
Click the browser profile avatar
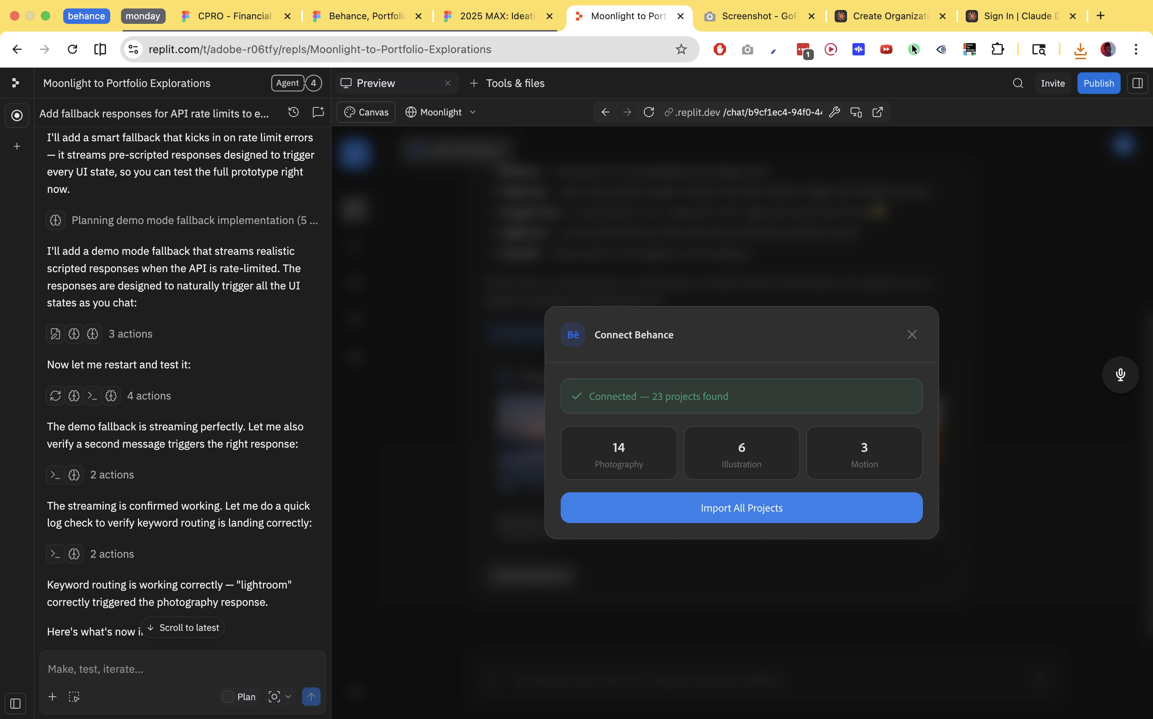coord(1108,49)
